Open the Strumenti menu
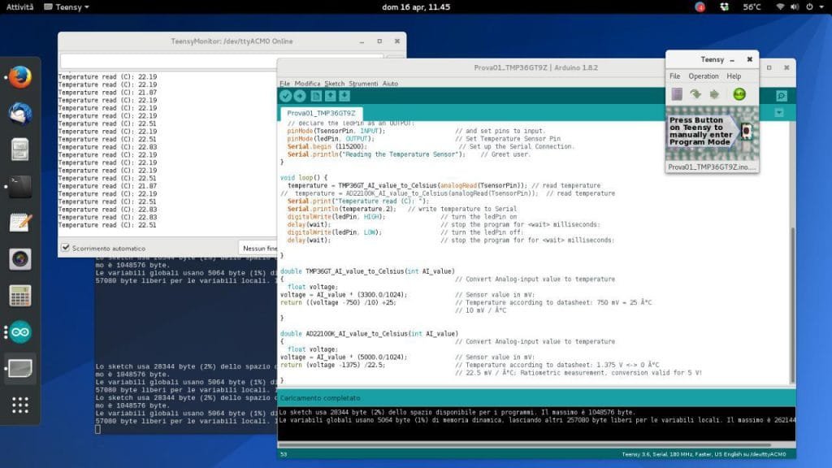The image size is (832, 468). 363,84
